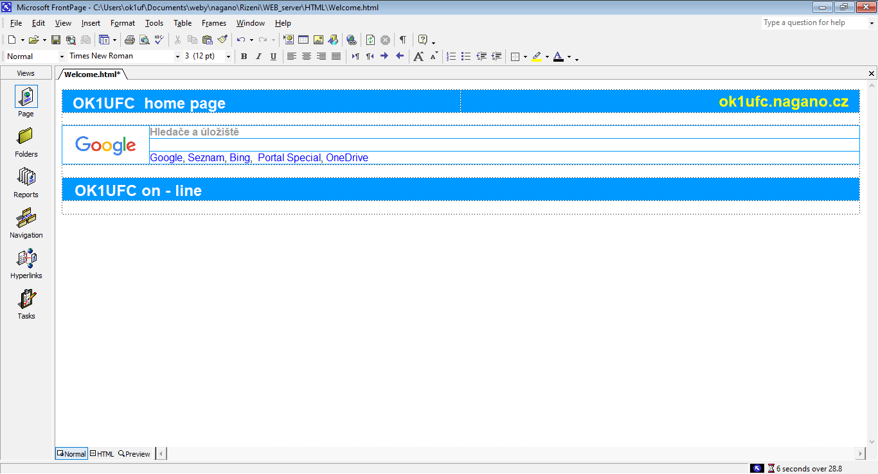This screenshot has width=878, height=474.
Task: Toggle Show All paragraph marks
Action: [x=402, y=40]
